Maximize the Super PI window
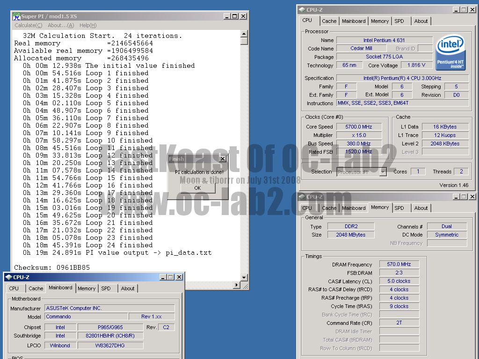Screen dimensions: 479x359 pyautogui.click(x=235, y=16)
